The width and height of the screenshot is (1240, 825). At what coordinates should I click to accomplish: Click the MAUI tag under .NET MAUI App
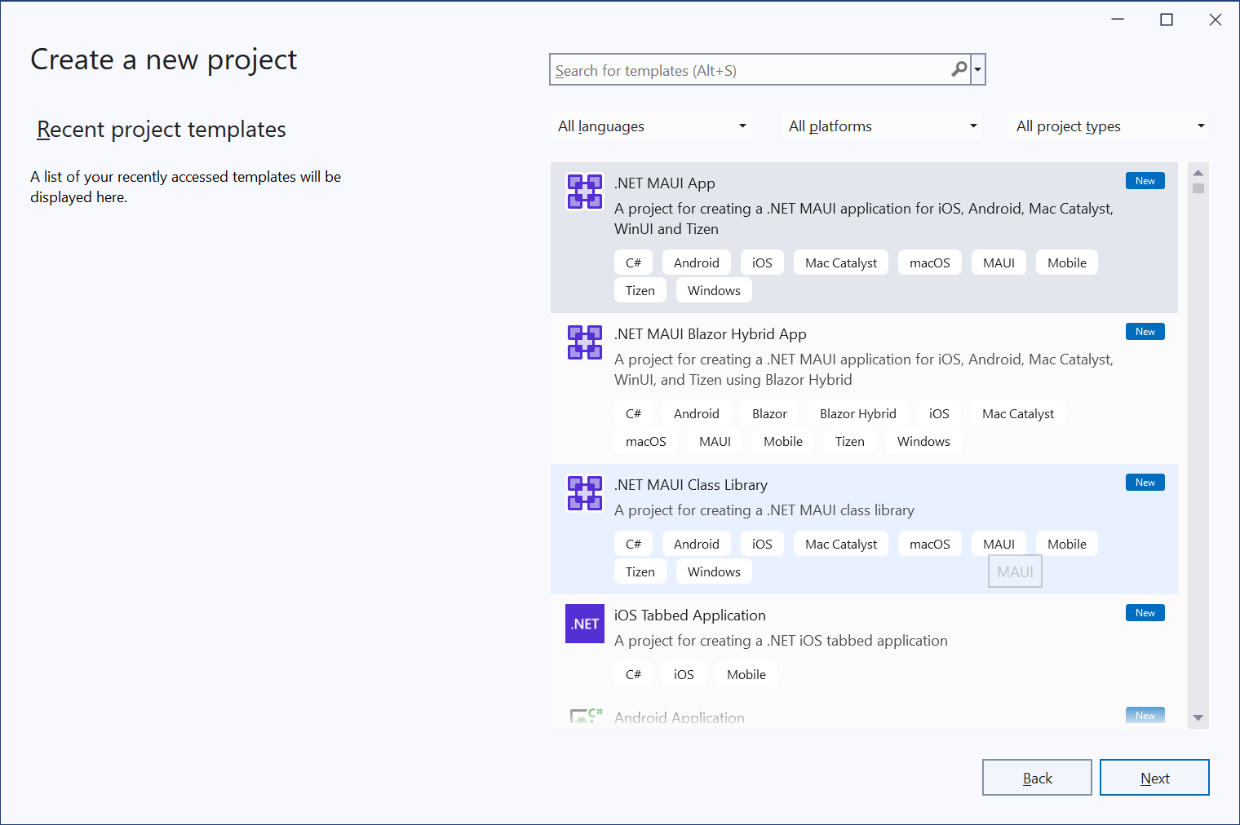(x=999, y=262)
